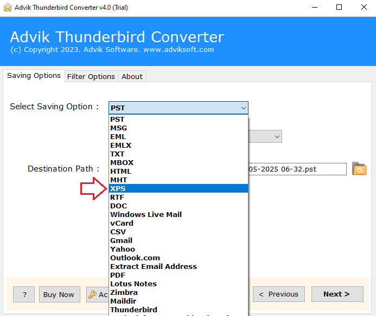Pick EML from saving options list
This screenshot has width=376, height=316.
pyautogui.click(x=178, y=136)
